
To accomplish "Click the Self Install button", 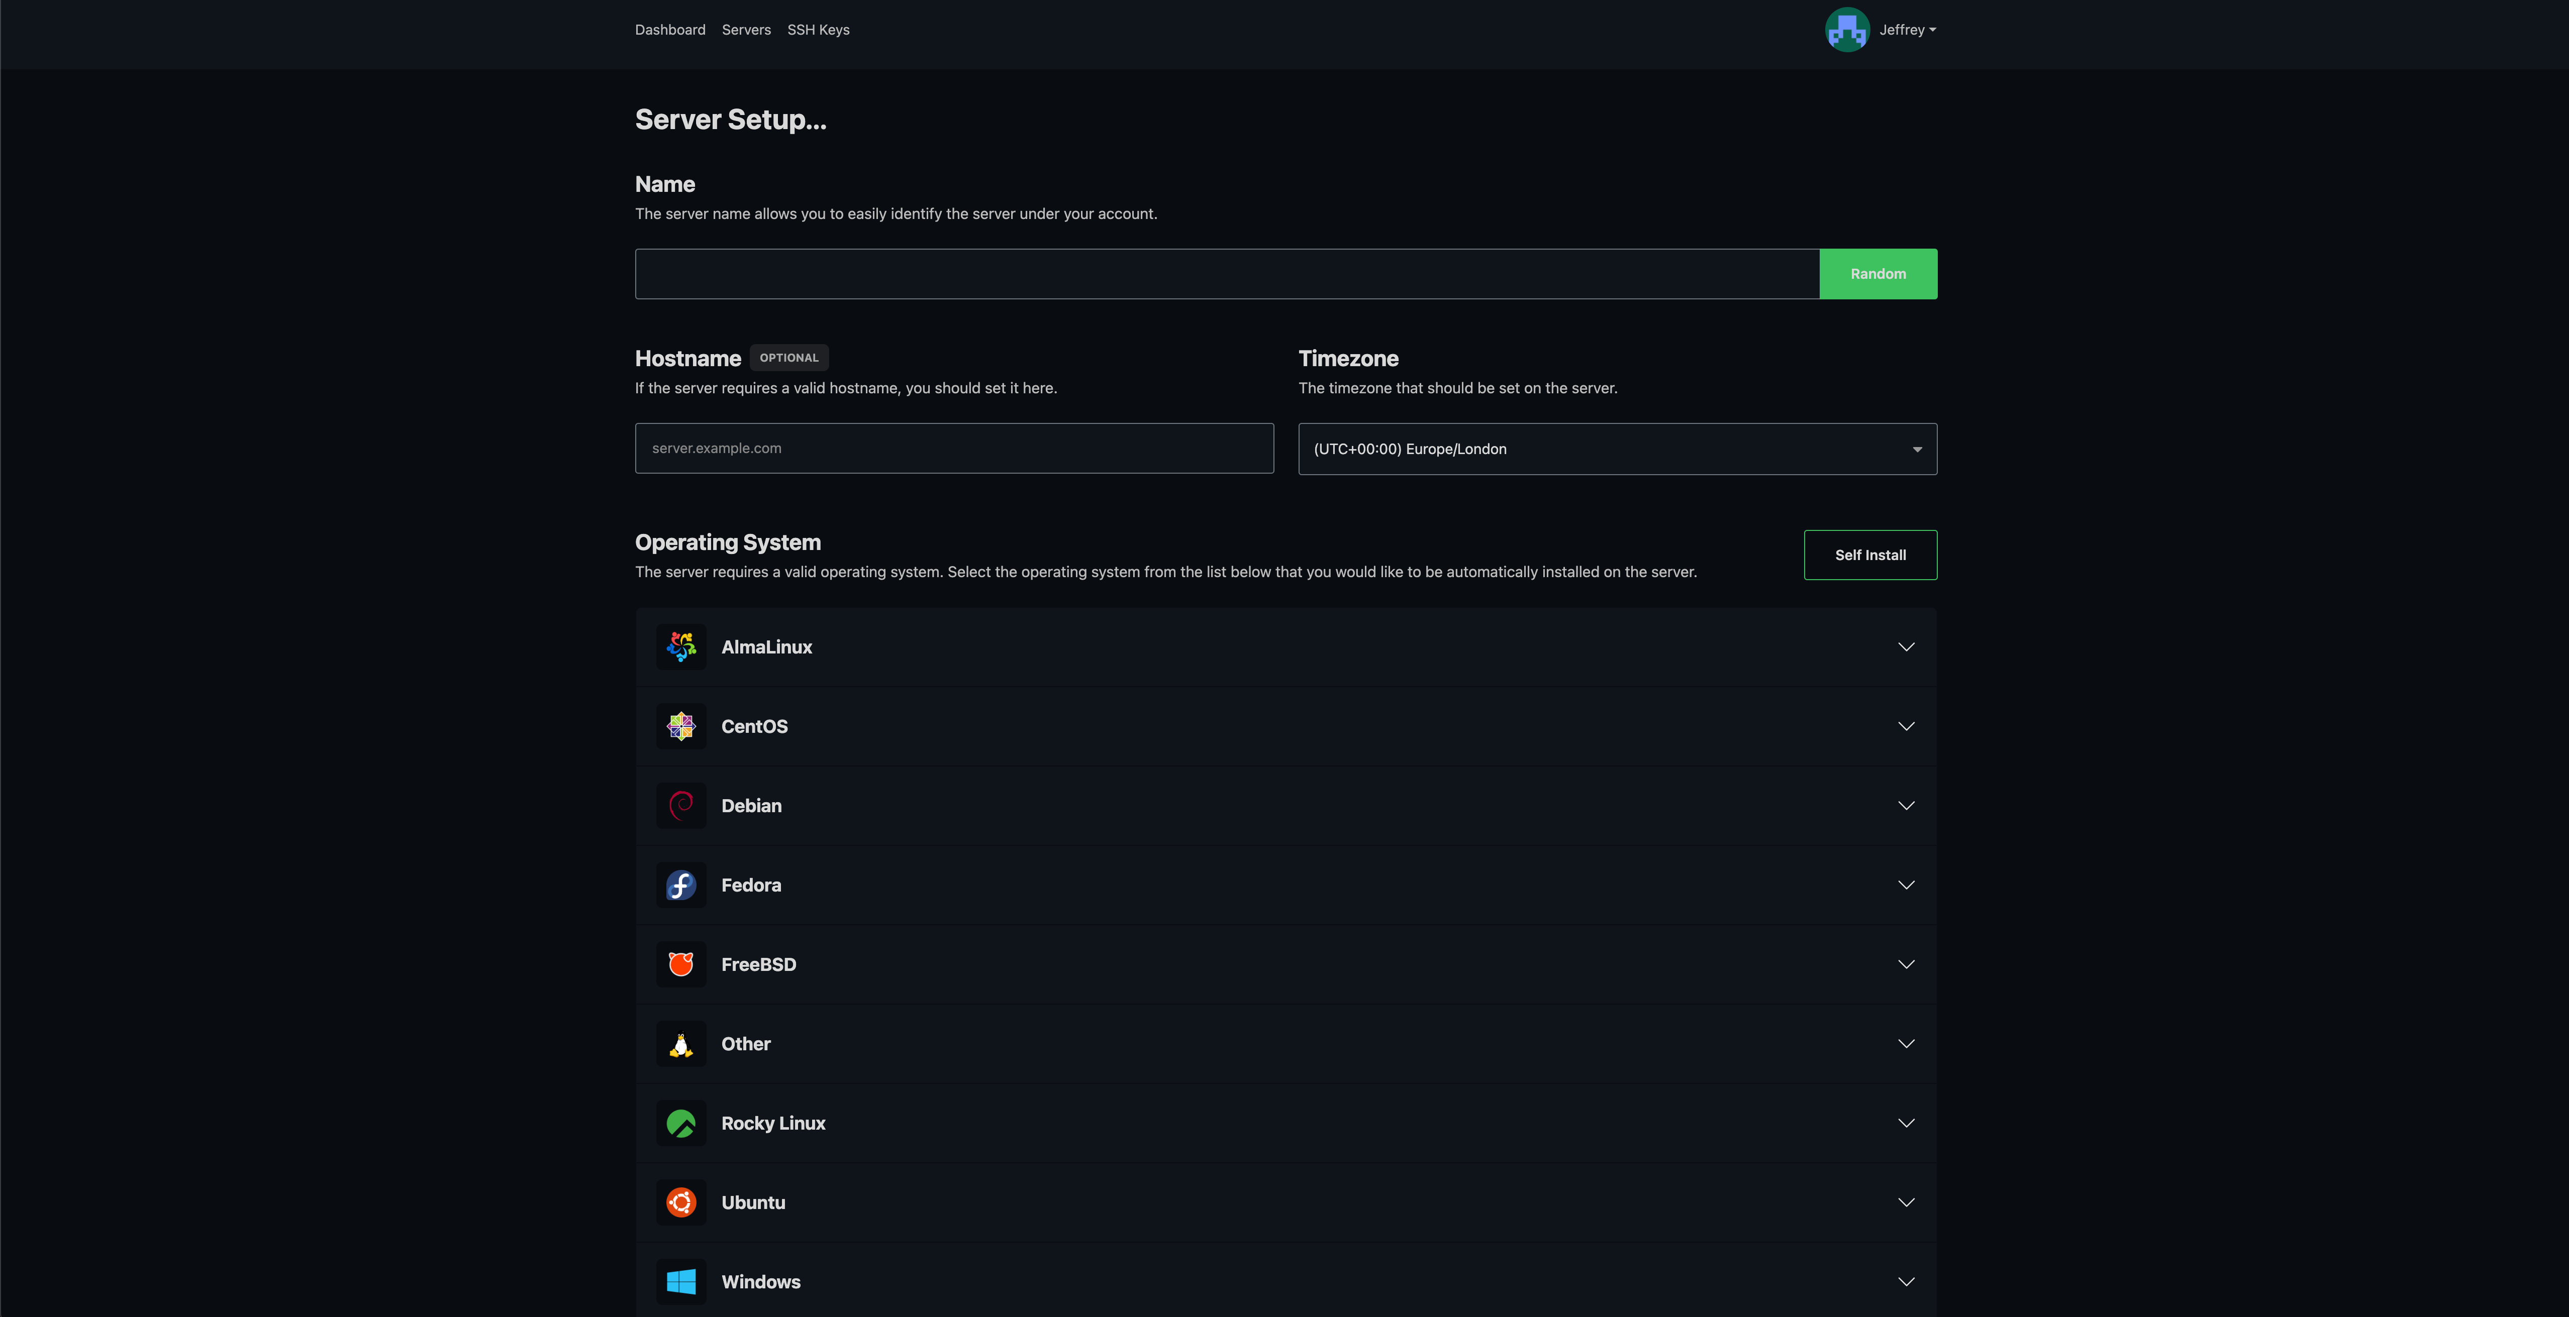I will [1870, 556].
